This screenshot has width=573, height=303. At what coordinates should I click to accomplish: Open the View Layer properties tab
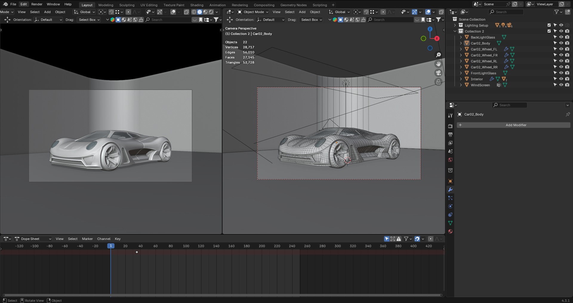pos(450,143)
